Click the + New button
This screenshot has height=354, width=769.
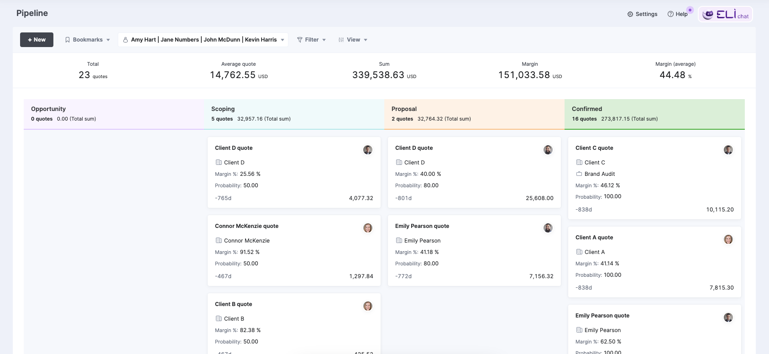pos(37,40)
